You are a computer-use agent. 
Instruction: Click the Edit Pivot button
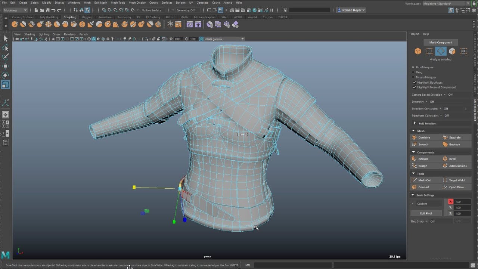click(426, 213)
